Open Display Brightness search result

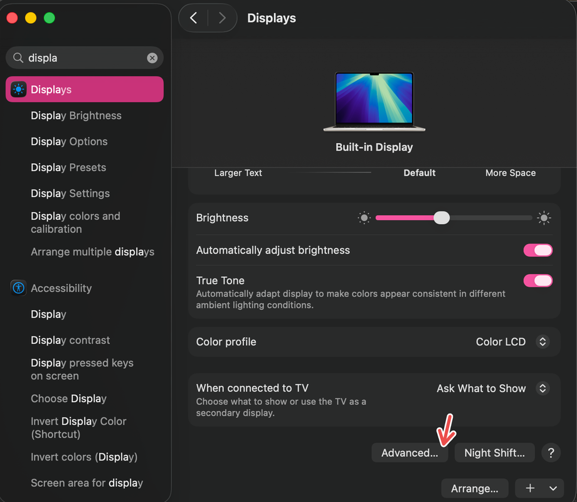point(76,115)
